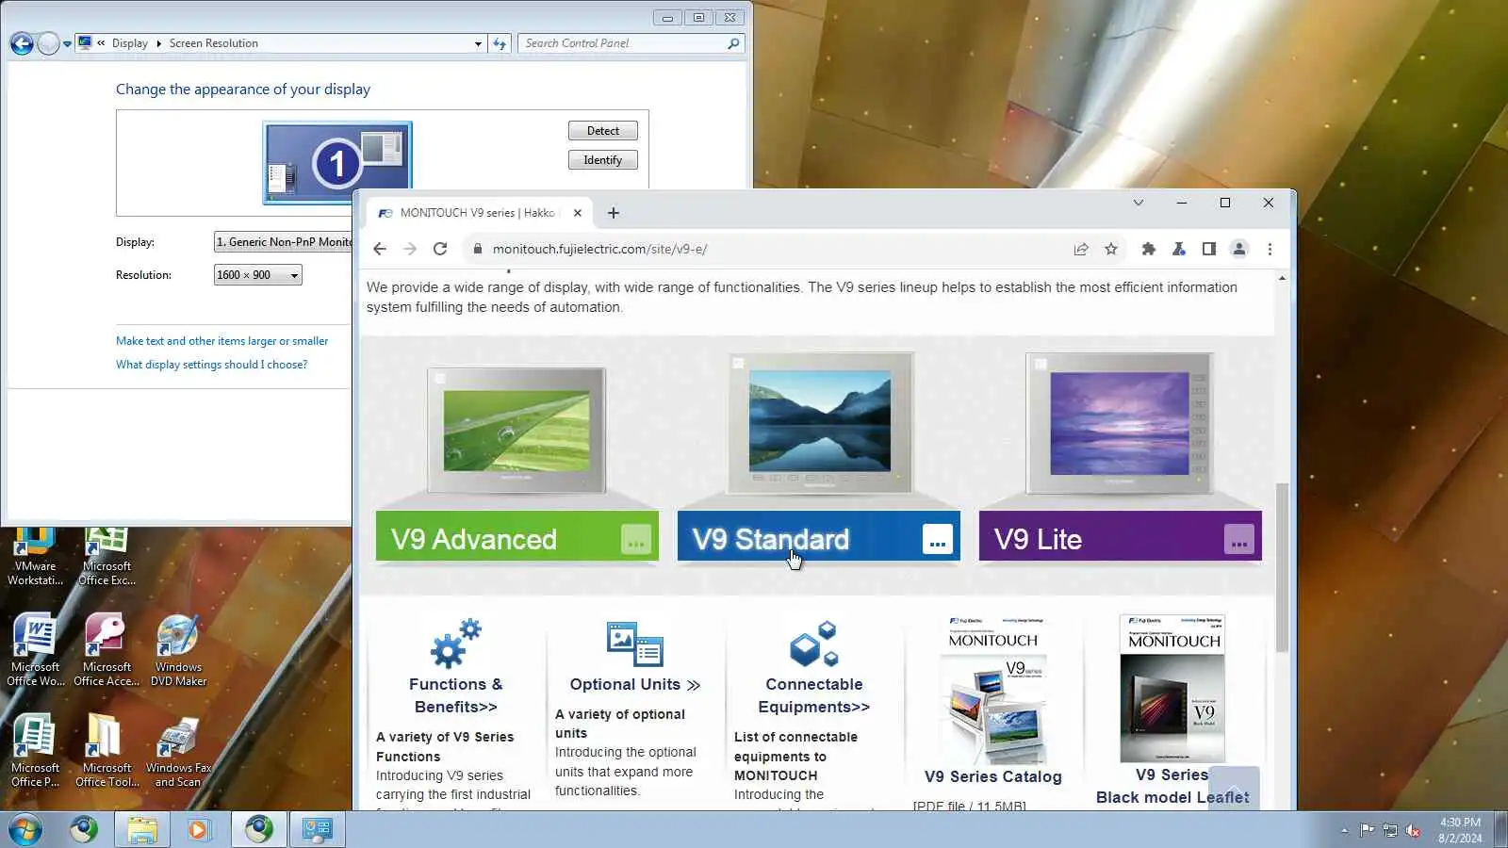Viewport: 1508px width, 848px height.
Task: Click the Detect button in Screen Resolution
Action: tap(603, 131)
